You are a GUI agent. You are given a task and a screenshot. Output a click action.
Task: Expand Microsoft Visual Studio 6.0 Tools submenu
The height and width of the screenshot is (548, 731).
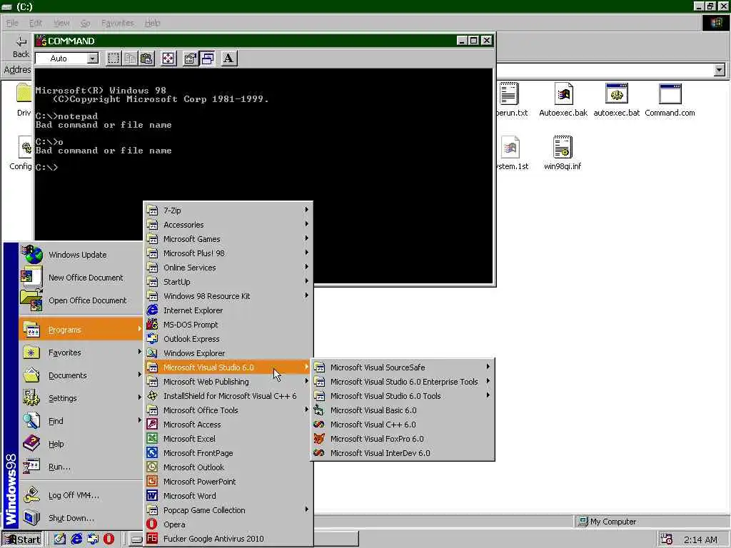[403, 396]
